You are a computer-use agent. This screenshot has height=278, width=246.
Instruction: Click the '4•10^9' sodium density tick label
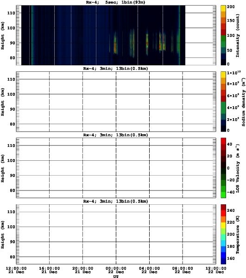click(233, 107)
